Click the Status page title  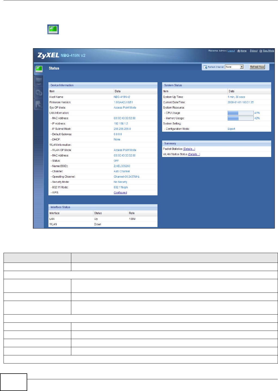pyautogui.click(x=54, y=68)
